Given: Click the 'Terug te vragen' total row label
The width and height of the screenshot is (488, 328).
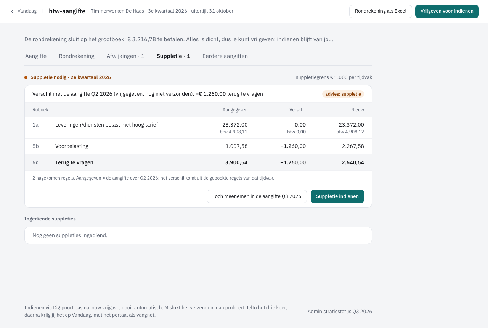Looking at the screenshot, I should coord(74,162).
